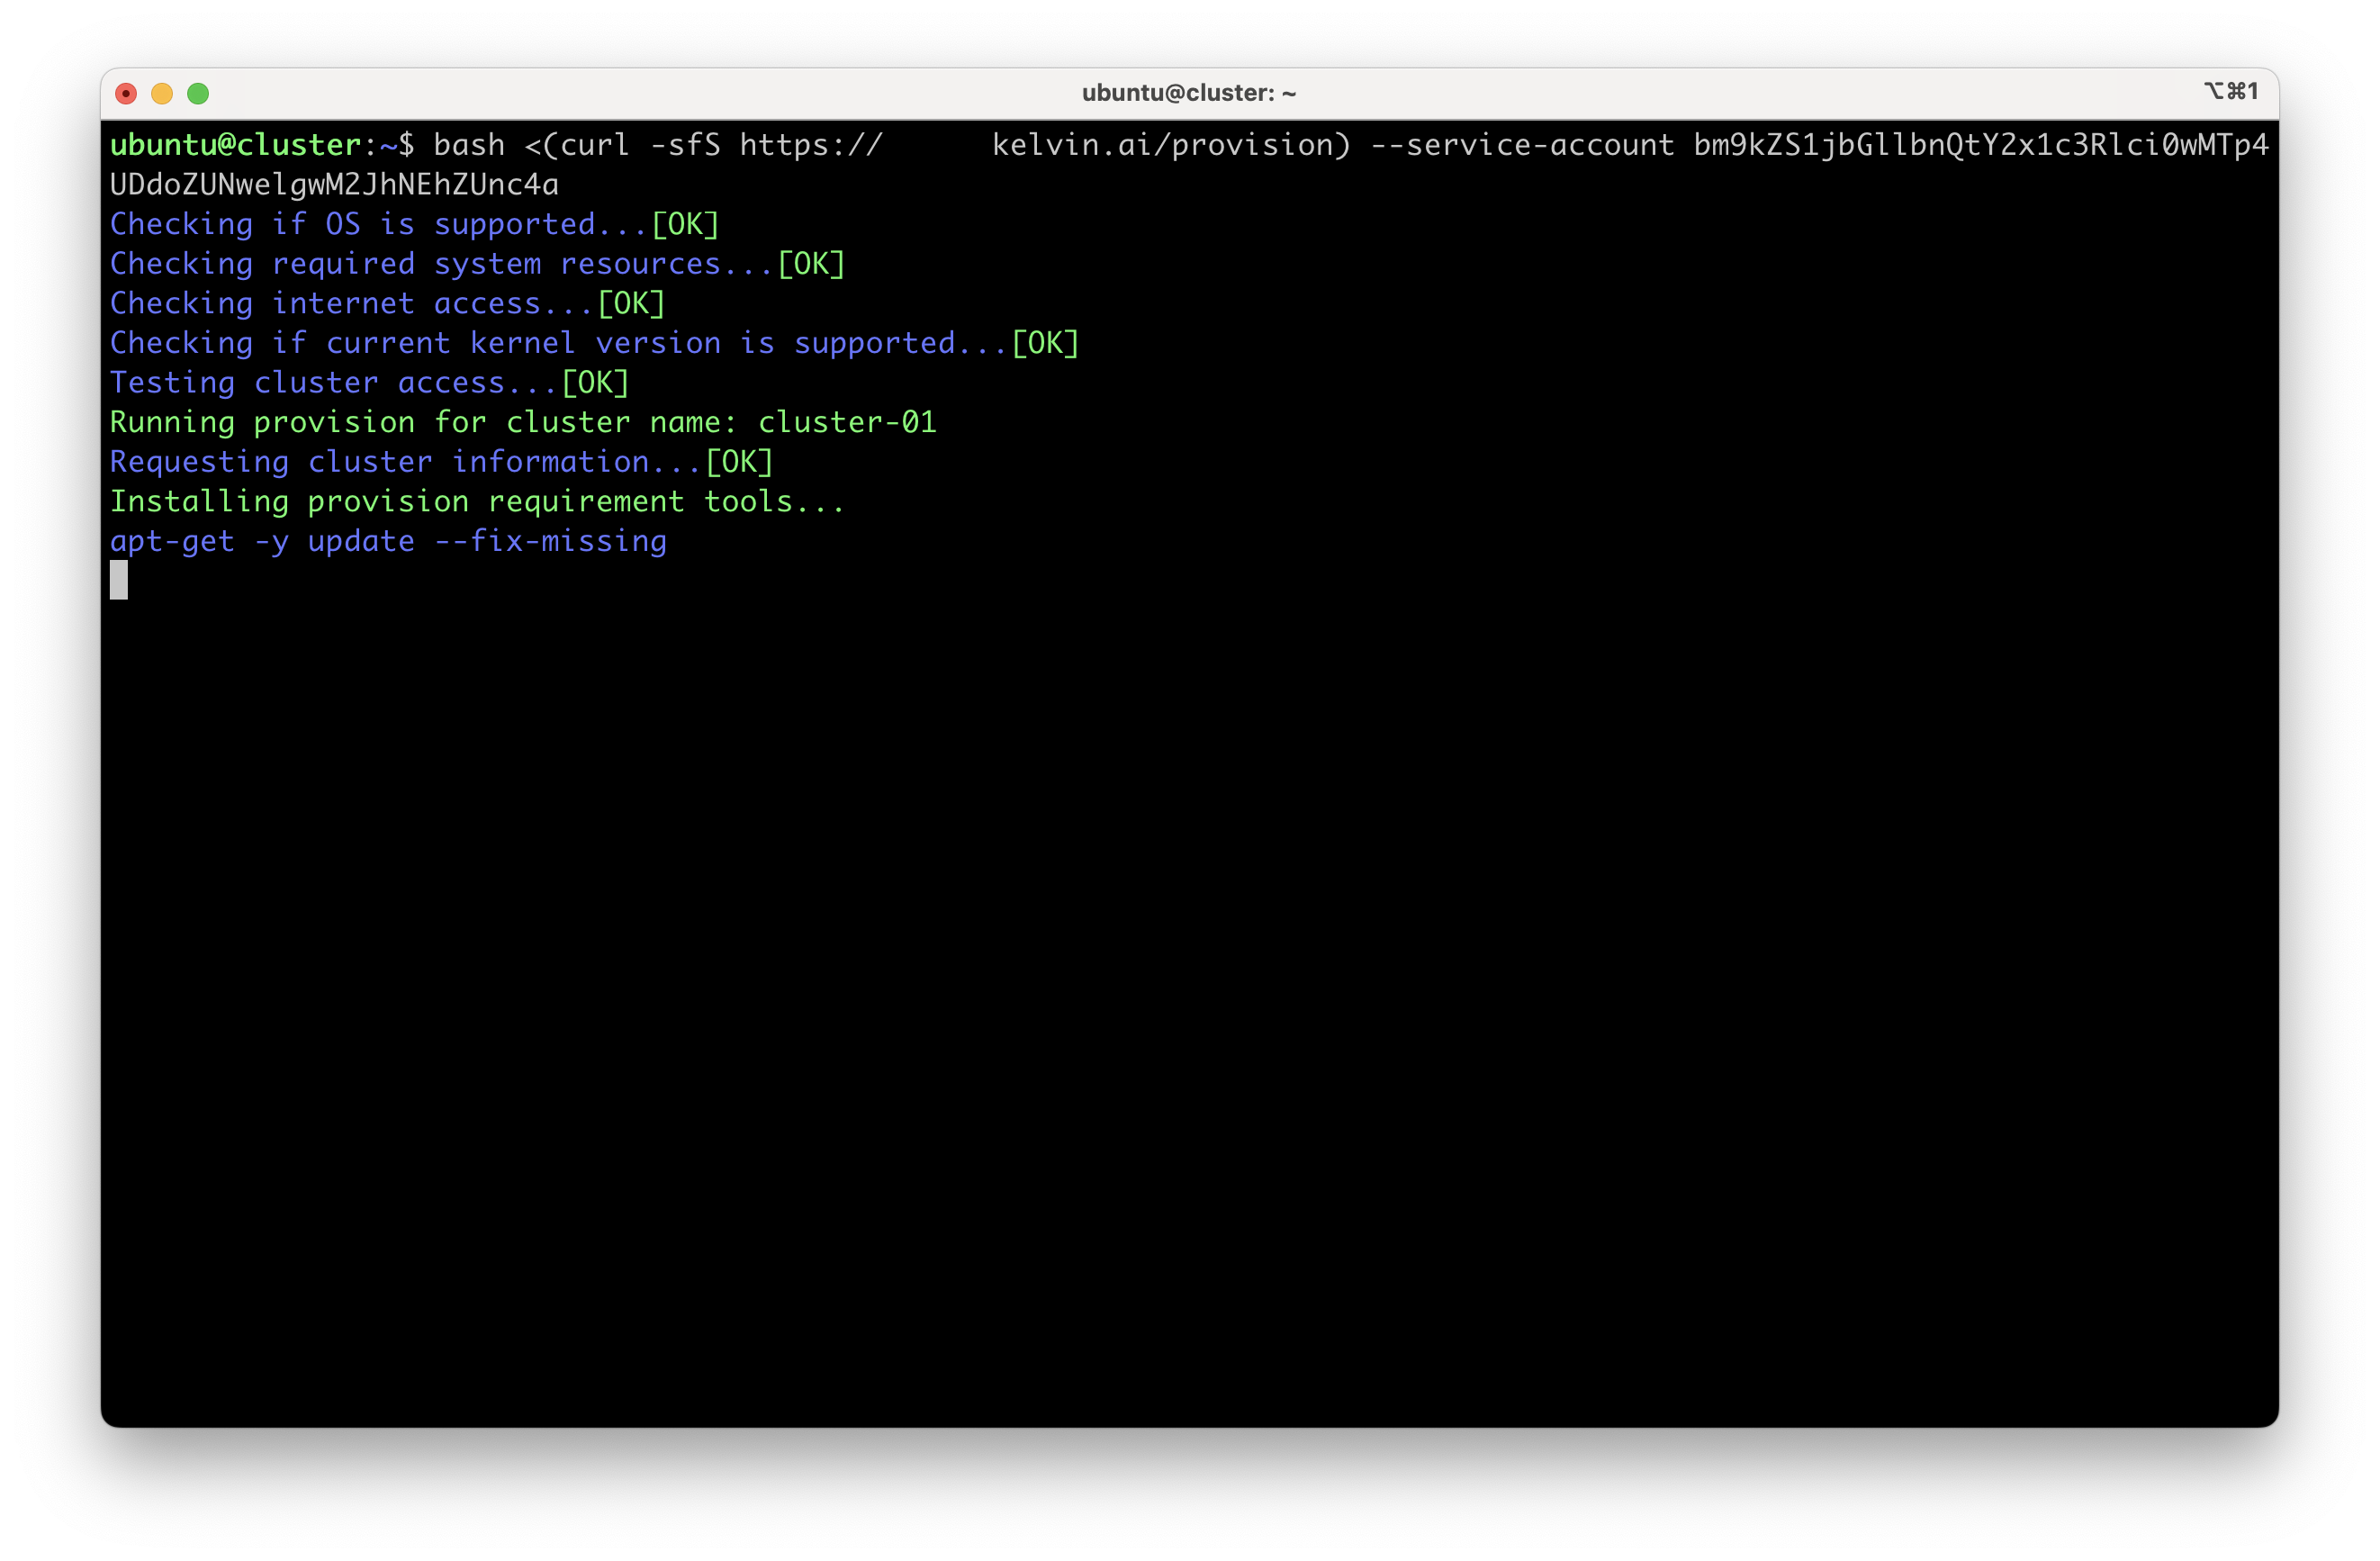Click the apt-get -y update --fix-missing line
This screenshot has height=1561, width=2380.
[x=388, y=541]
